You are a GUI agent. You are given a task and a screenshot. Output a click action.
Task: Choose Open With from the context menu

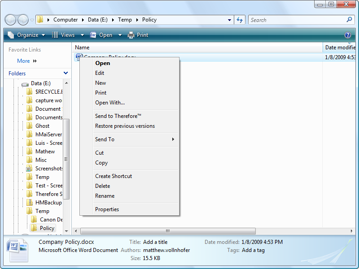point(110,103)
